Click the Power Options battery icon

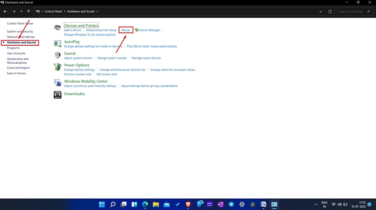[58, 67]
